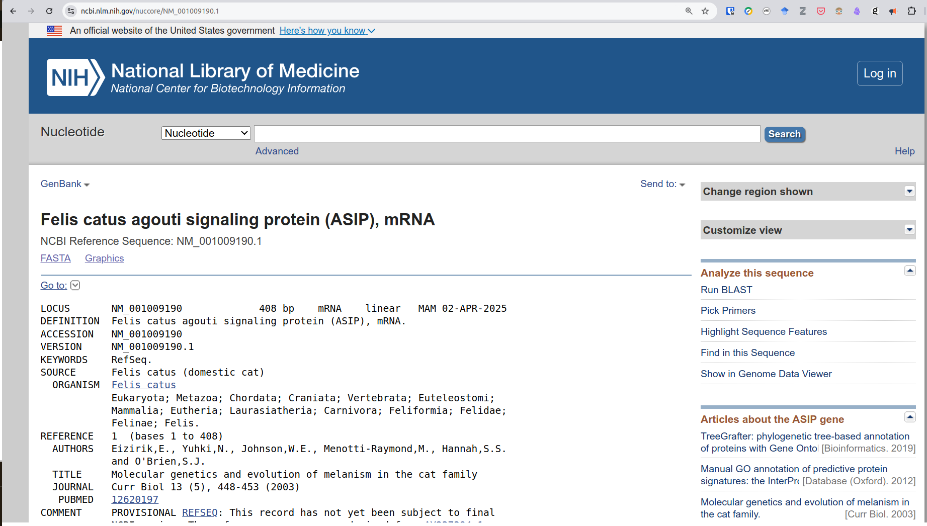Reload the page with the refresh icon

coord(49,11)
